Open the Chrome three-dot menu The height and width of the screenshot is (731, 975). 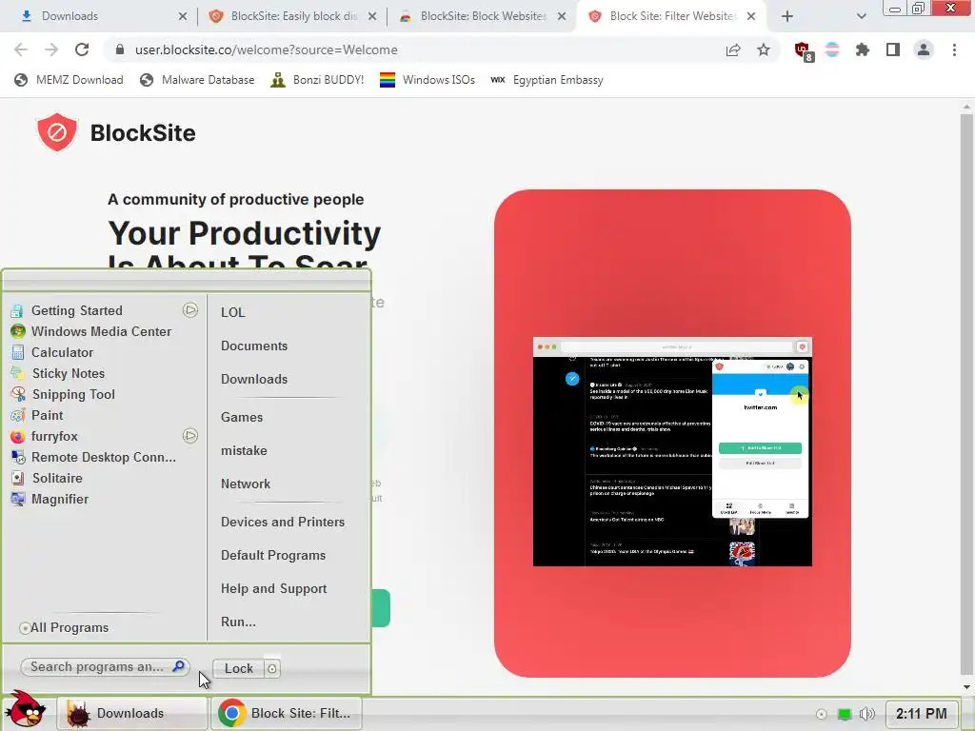tap(954, 49)
